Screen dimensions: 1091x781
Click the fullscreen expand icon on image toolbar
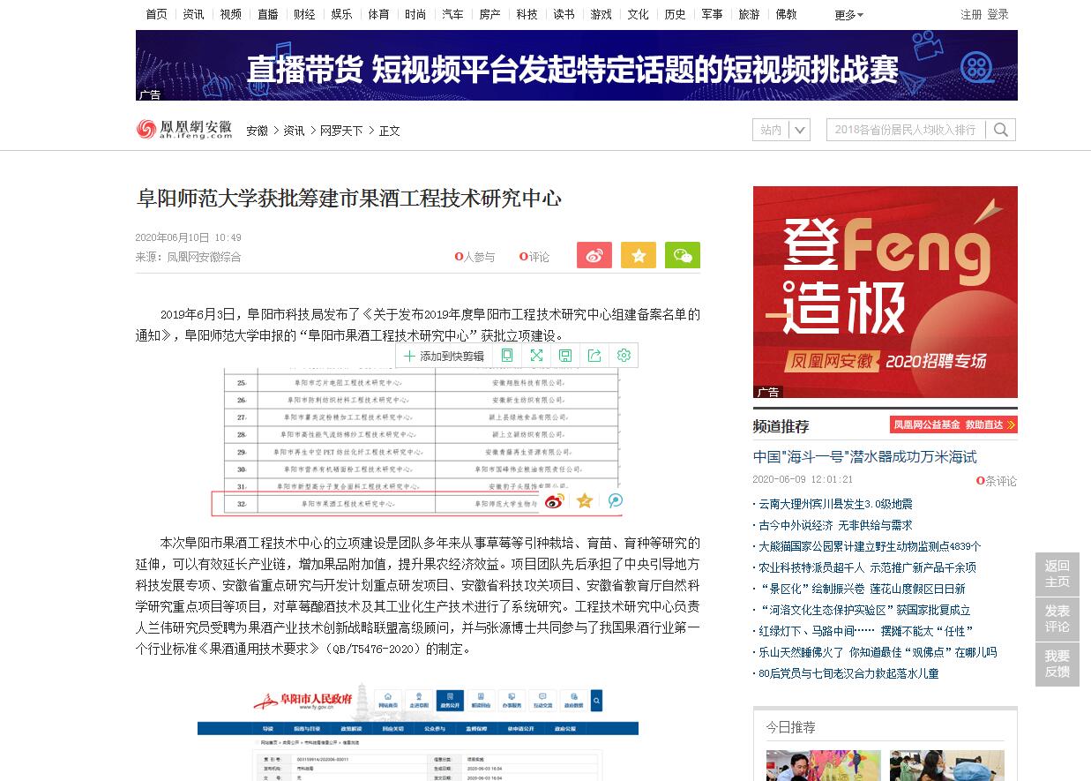[x=536, y=356]
